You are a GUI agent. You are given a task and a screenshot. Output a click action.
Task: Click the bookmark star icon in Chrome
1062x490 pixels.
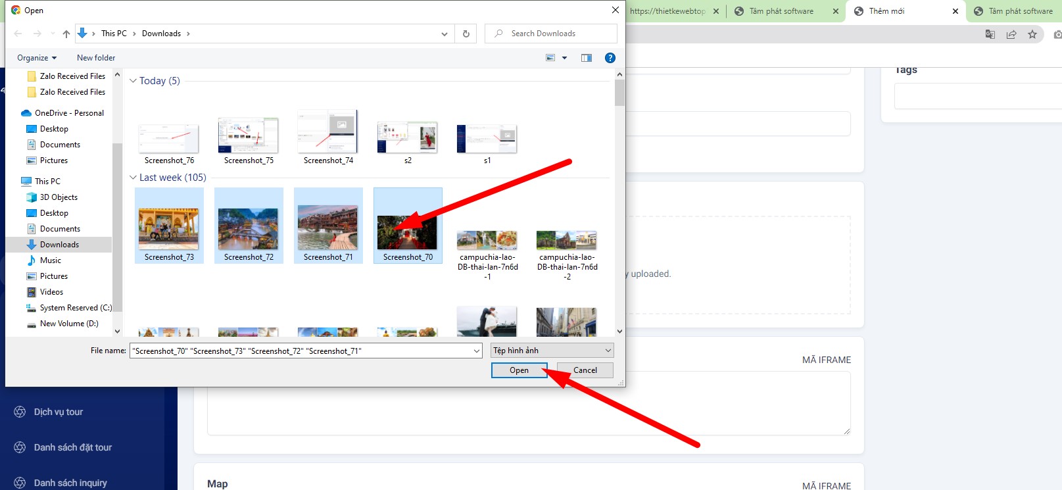[1032, 34]
